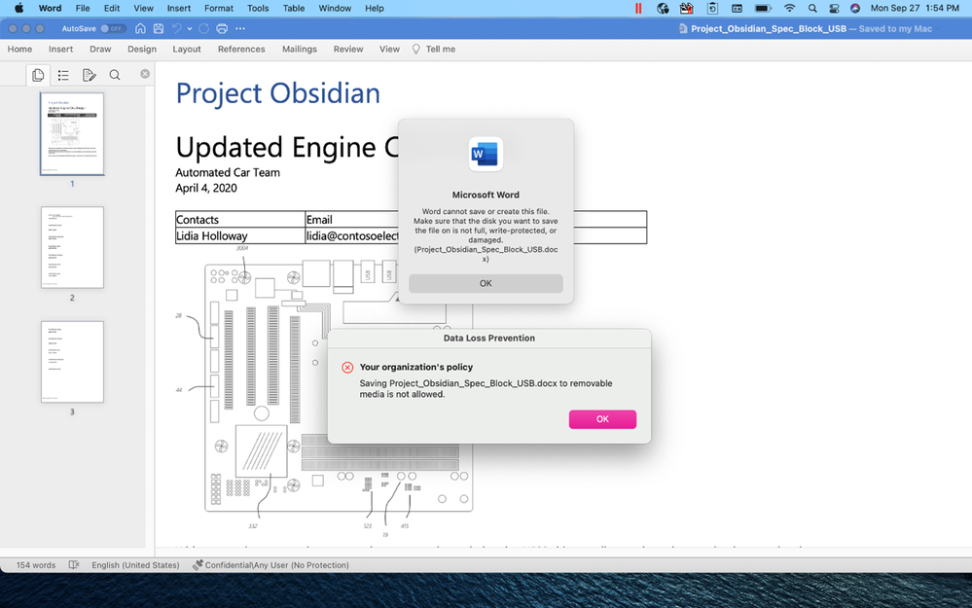Show the thumbnails pane tab in sidebar
The width and height of the screenshot is (972, 608).
point(38,75)
